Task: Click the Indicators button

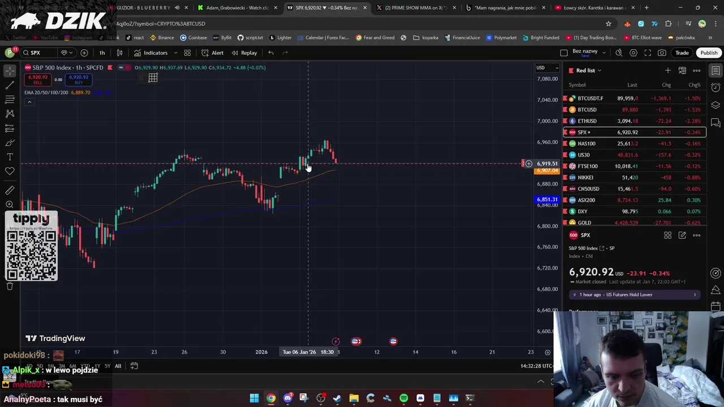Action: click(151, 53)
